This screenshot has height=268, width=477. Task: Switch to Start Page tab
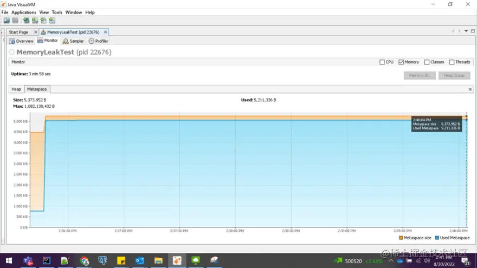[18, 32]
